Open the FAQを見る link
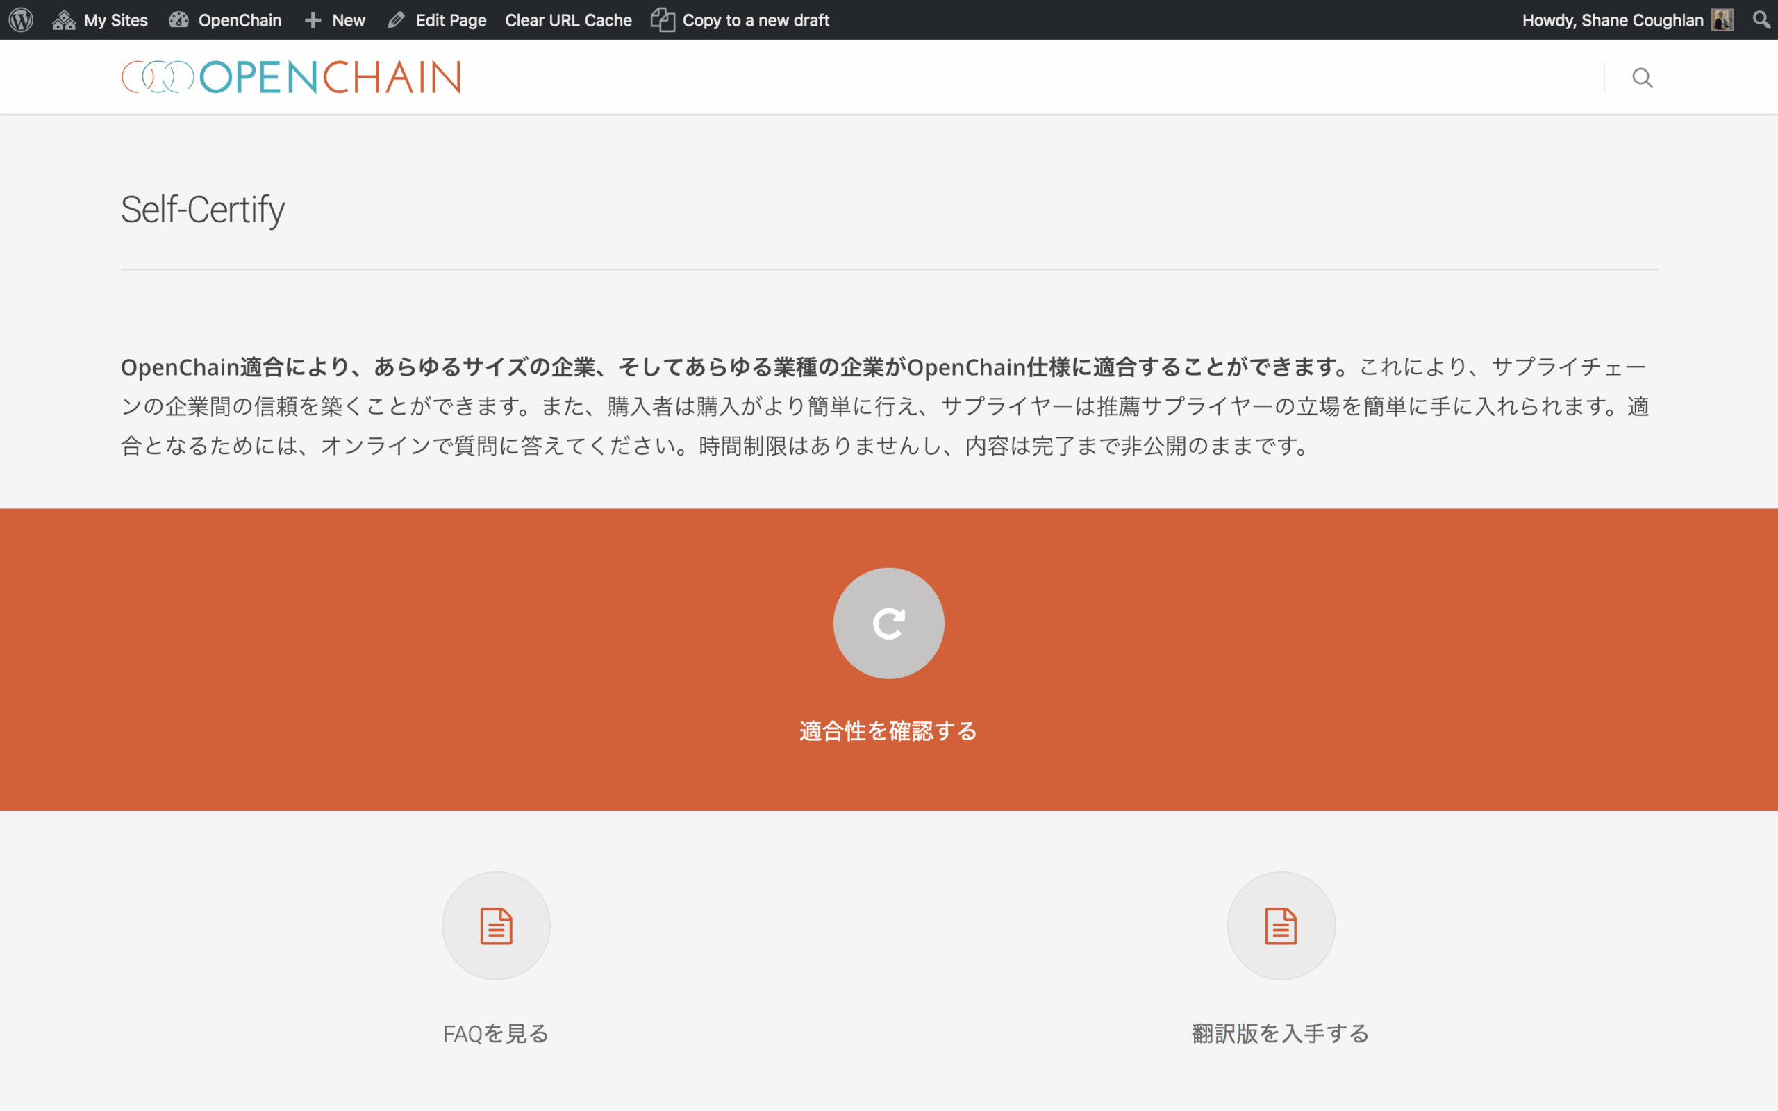 click(496, 1034)
